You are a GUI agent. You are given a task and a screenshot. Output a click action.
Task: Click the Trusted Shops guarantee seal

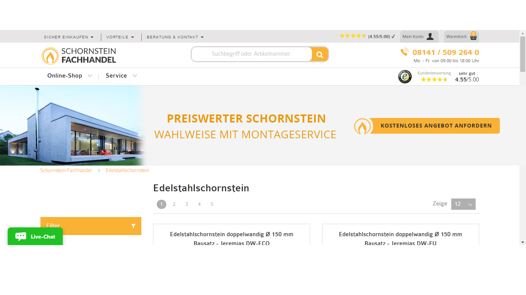[x=405, y=76]
